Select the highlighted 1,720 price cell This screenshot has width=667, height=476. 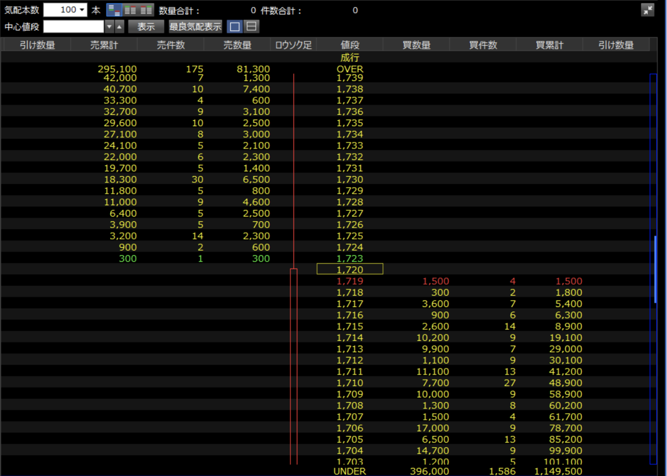(x=350, y=269)
